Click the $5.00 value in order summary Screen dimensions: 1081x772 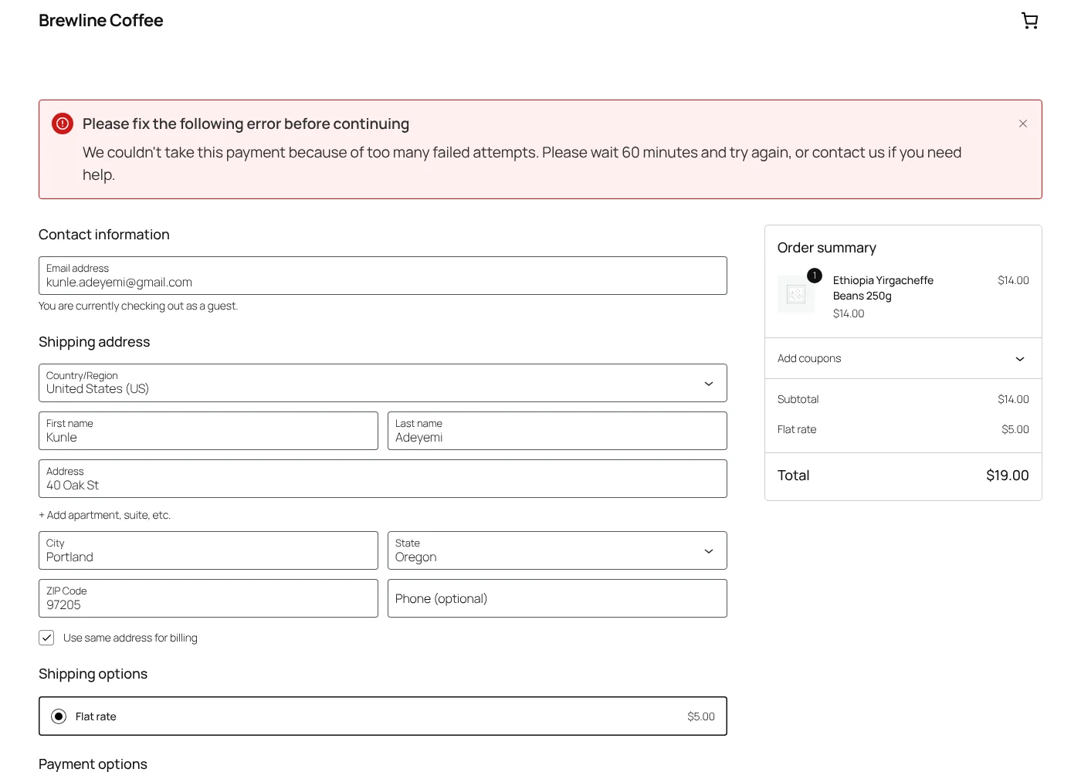click(x=1015, y=429)
